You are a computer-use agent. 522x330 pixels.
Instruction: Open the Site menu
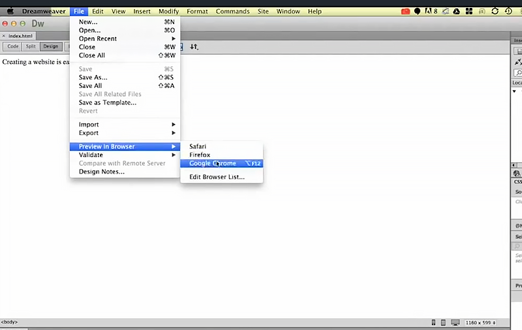click(x=263, y=11)
